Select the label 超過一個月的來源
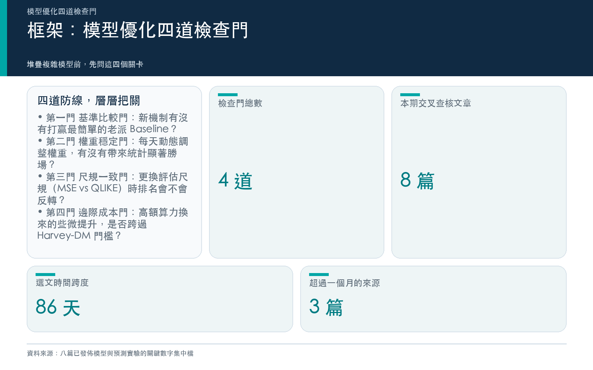The image size is (593, 370). click(x=345, y=283)
